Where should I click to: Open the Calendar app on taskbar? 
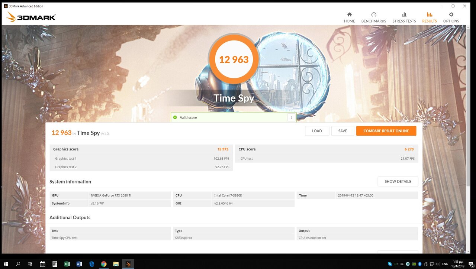coord(42,264)
